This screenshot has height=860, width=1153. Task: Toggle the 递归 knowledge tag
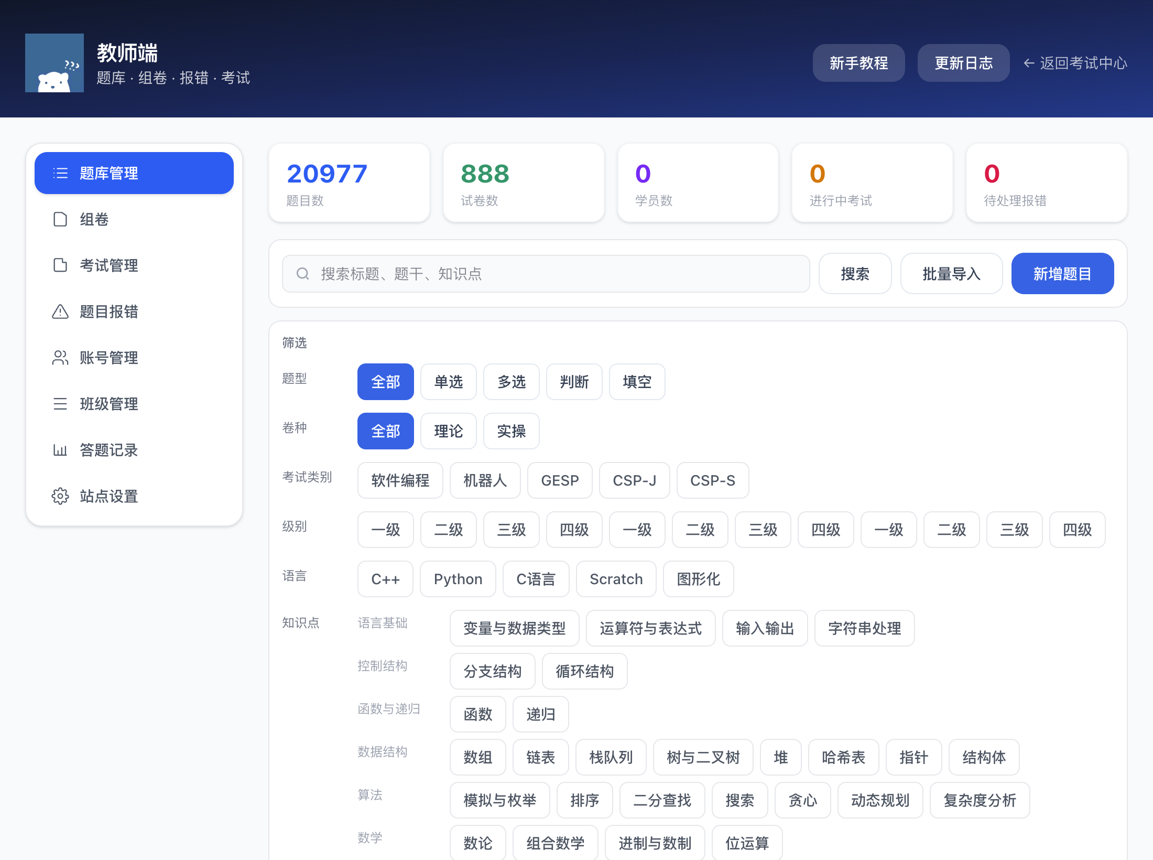point(541,714)
